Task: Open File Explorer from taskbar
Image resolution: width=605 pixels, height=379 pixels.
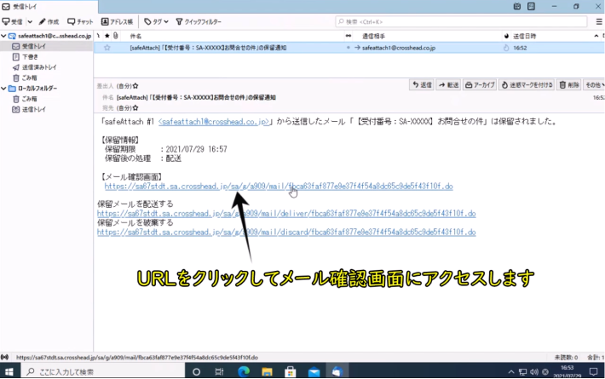Action: click(x=267, y=371)
